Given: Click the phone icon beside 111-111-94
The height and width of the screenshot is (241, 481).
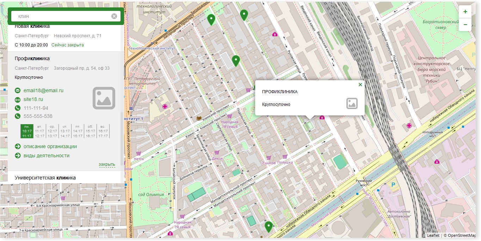Looking at the screenshot, I should pos(18,108).
